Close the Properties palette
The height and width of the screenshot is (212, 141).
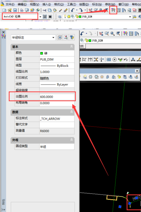pyautogui.click(x=4, y=32)
